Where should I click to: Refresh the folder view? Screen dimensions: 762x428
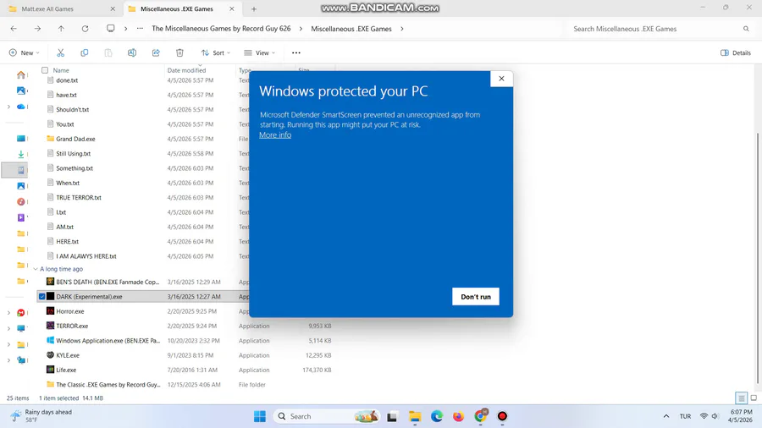coord(85,29)
